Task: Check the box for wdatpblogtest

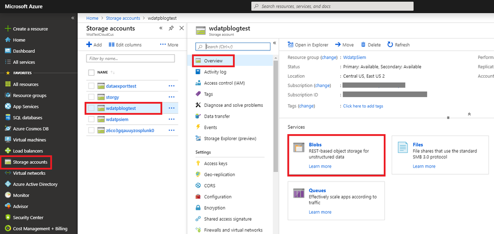Action: [91, 108]
